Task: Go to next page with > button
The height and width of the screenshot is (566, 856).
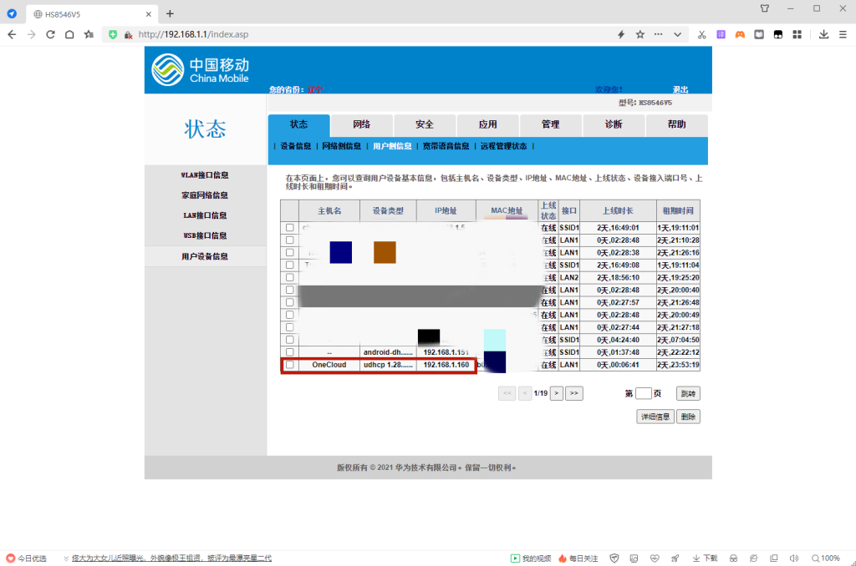Action: [x=556, y=392]
